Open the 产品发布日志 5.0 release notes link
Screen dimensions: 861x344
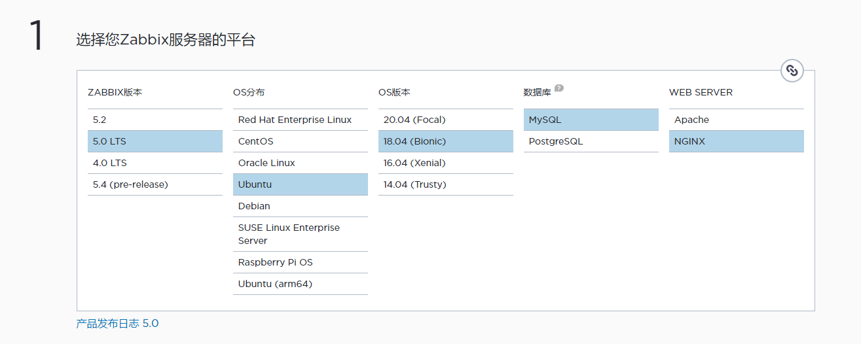coord(117,324)
